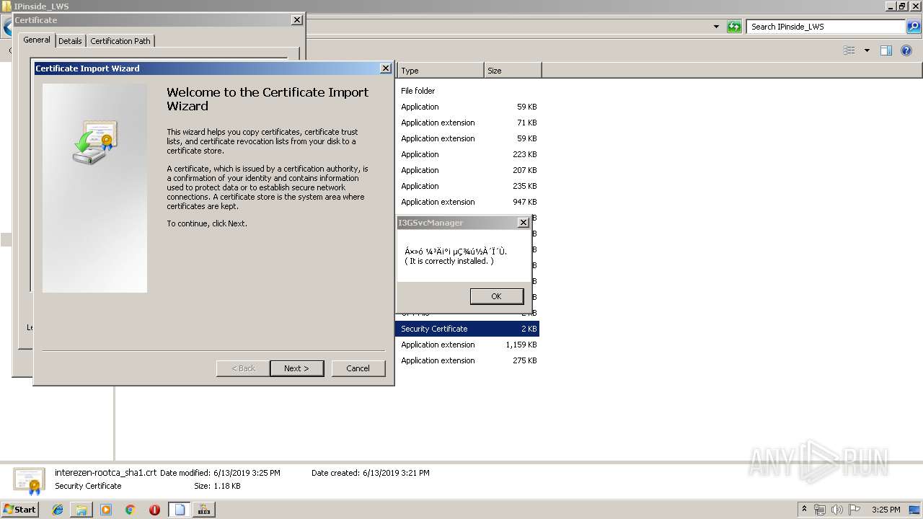Cancel the Certificate Import Wizard
923x519 pixels.
coord(358,368)
